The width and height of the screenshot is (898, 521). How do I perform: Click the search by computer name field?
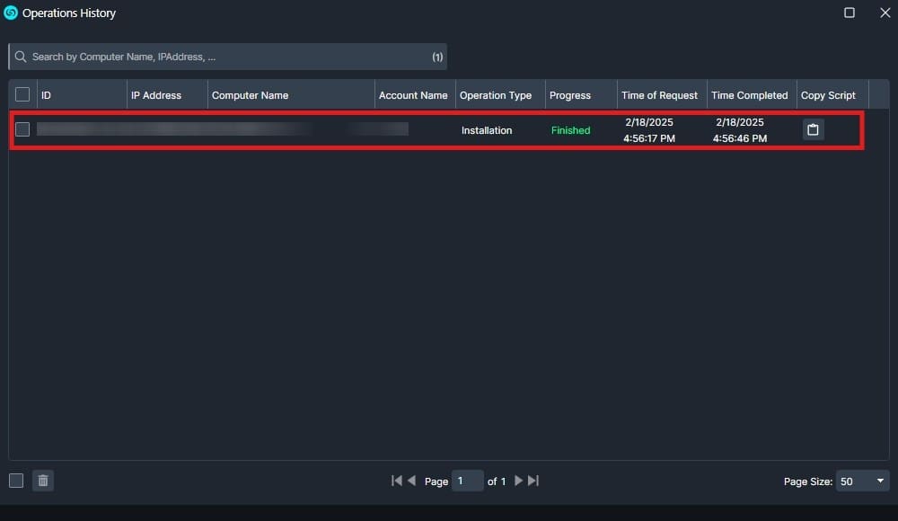224,57
